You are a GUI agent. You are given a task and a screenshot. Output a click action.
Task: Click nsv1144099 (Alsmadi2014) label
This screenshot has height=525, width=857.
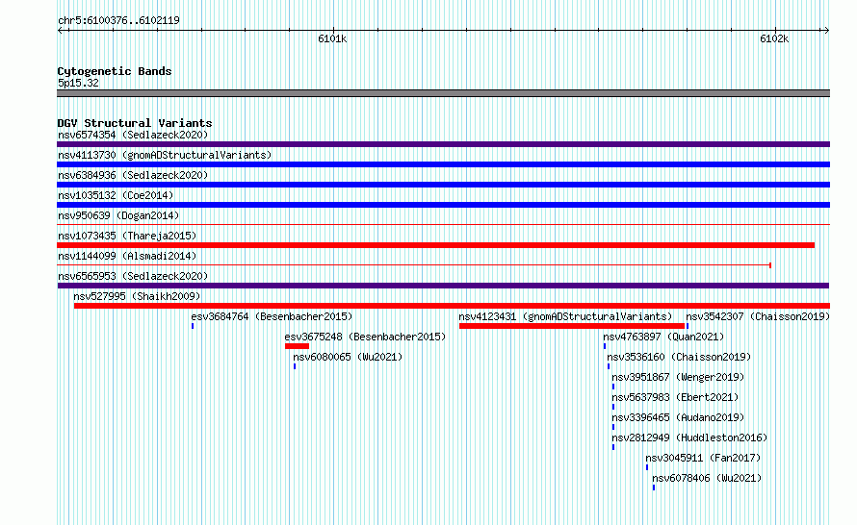(x=127, y=256)
